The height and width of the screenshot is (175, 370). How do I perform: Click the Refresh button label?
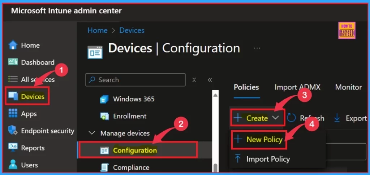pos(312,118)
